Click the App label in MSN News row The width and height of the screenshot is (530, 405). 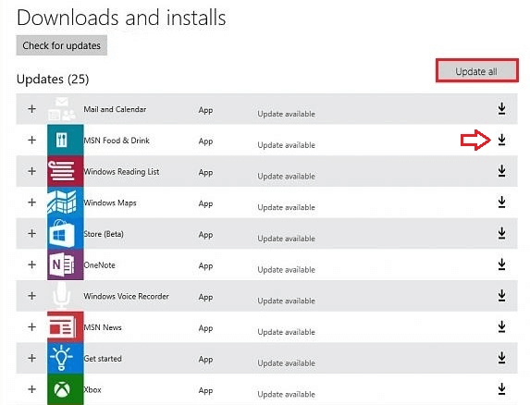click(205, 328)
